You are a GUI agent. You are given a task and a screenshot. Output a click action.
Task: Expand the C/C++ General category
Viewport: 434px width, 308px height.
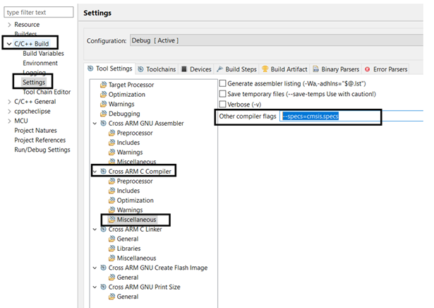coord(9,102)
